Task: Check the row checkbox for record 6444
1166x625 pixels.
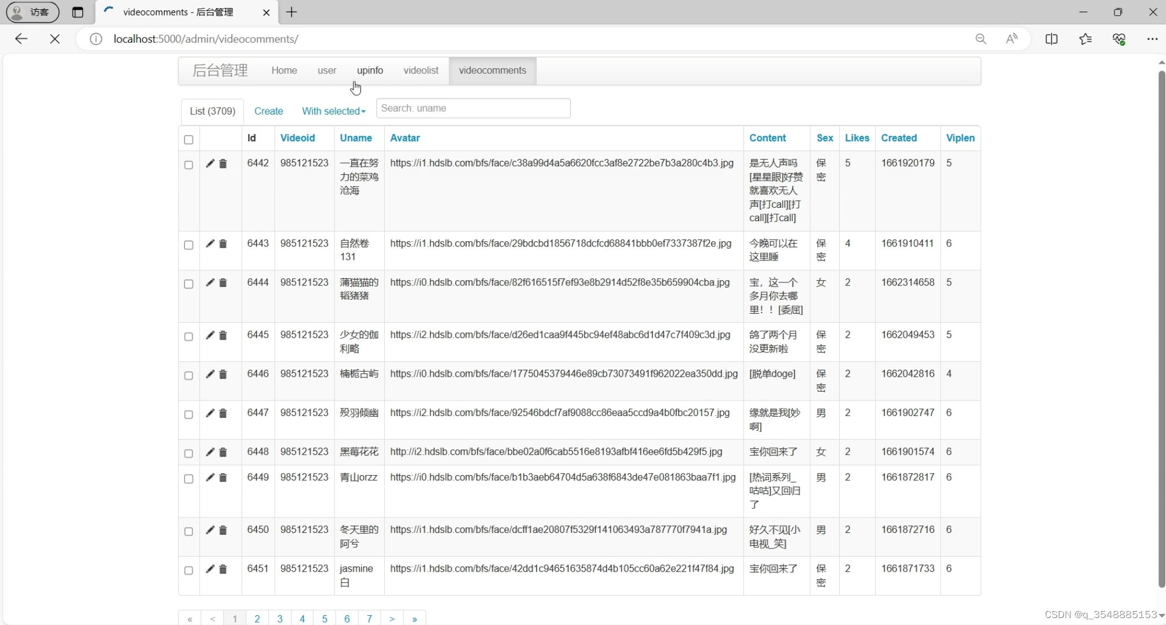Action: point(188,284)
